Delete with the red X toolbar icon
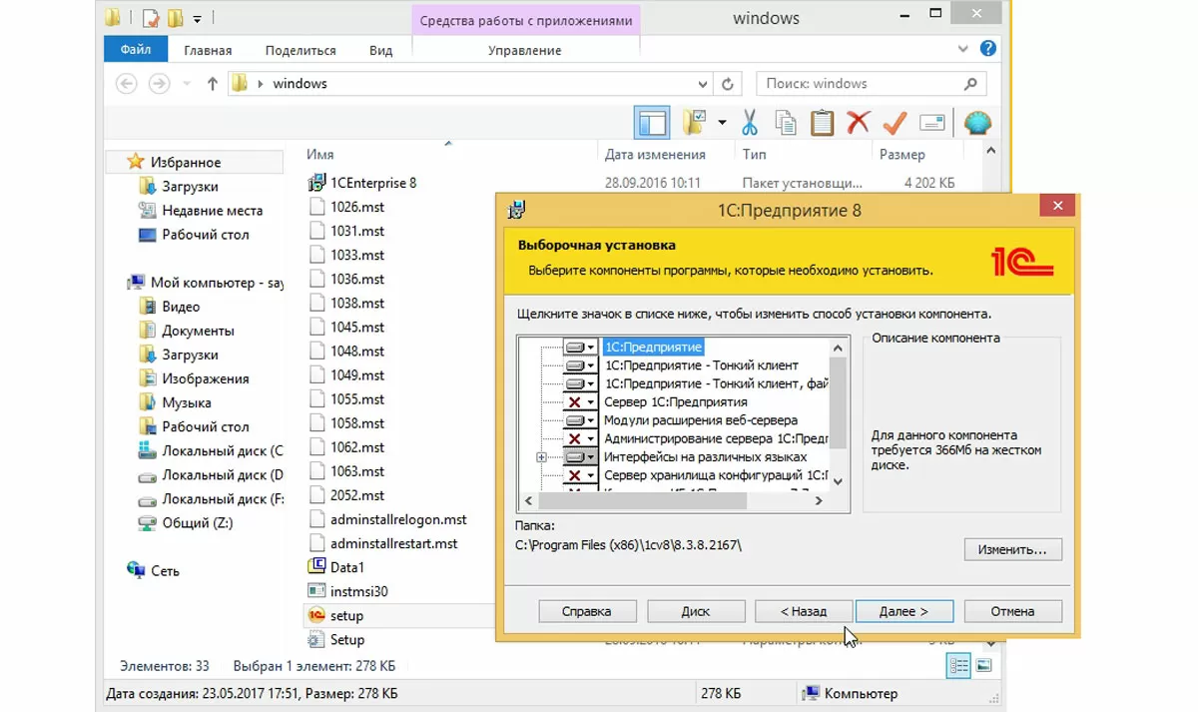Viewport: 1198px width, 712px height. [x=858, y=123]
